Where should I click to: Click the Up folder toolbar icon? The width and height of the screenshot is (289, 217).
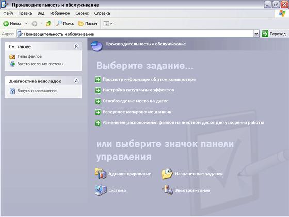[49, 23]
